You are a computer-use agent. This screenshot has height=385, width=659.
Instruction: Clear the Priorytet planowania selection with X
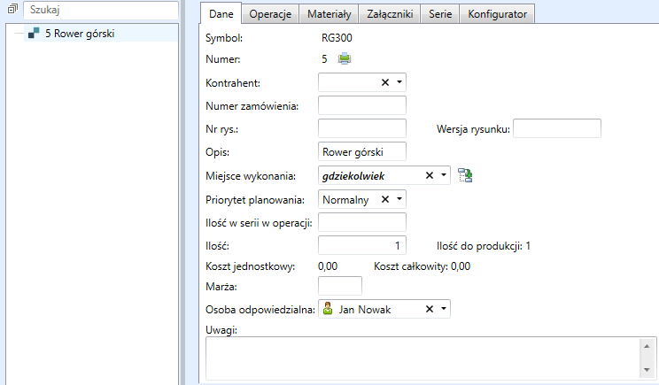tap(385, 199)
